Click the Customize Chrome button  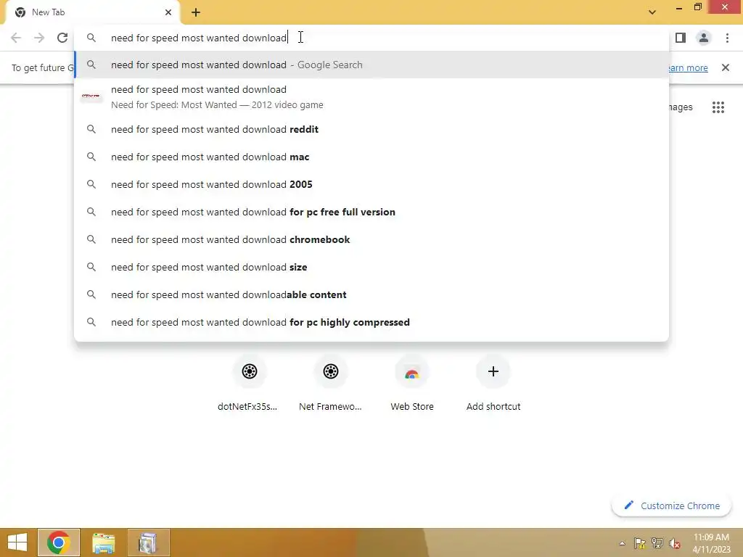(672, 506)
